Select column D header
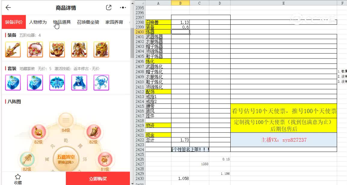 click(x=220, y=3)
